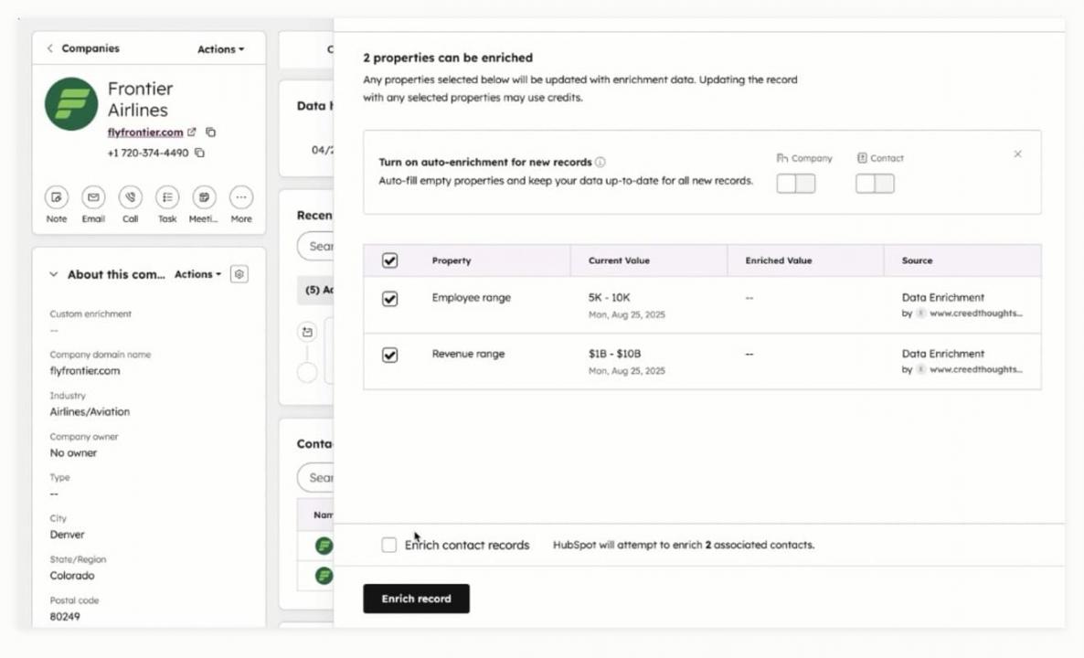The height and width of the screenshot is (658, 1084).
Task: Dismiss the auto-enrichment banner
Action: (1017, 154)
